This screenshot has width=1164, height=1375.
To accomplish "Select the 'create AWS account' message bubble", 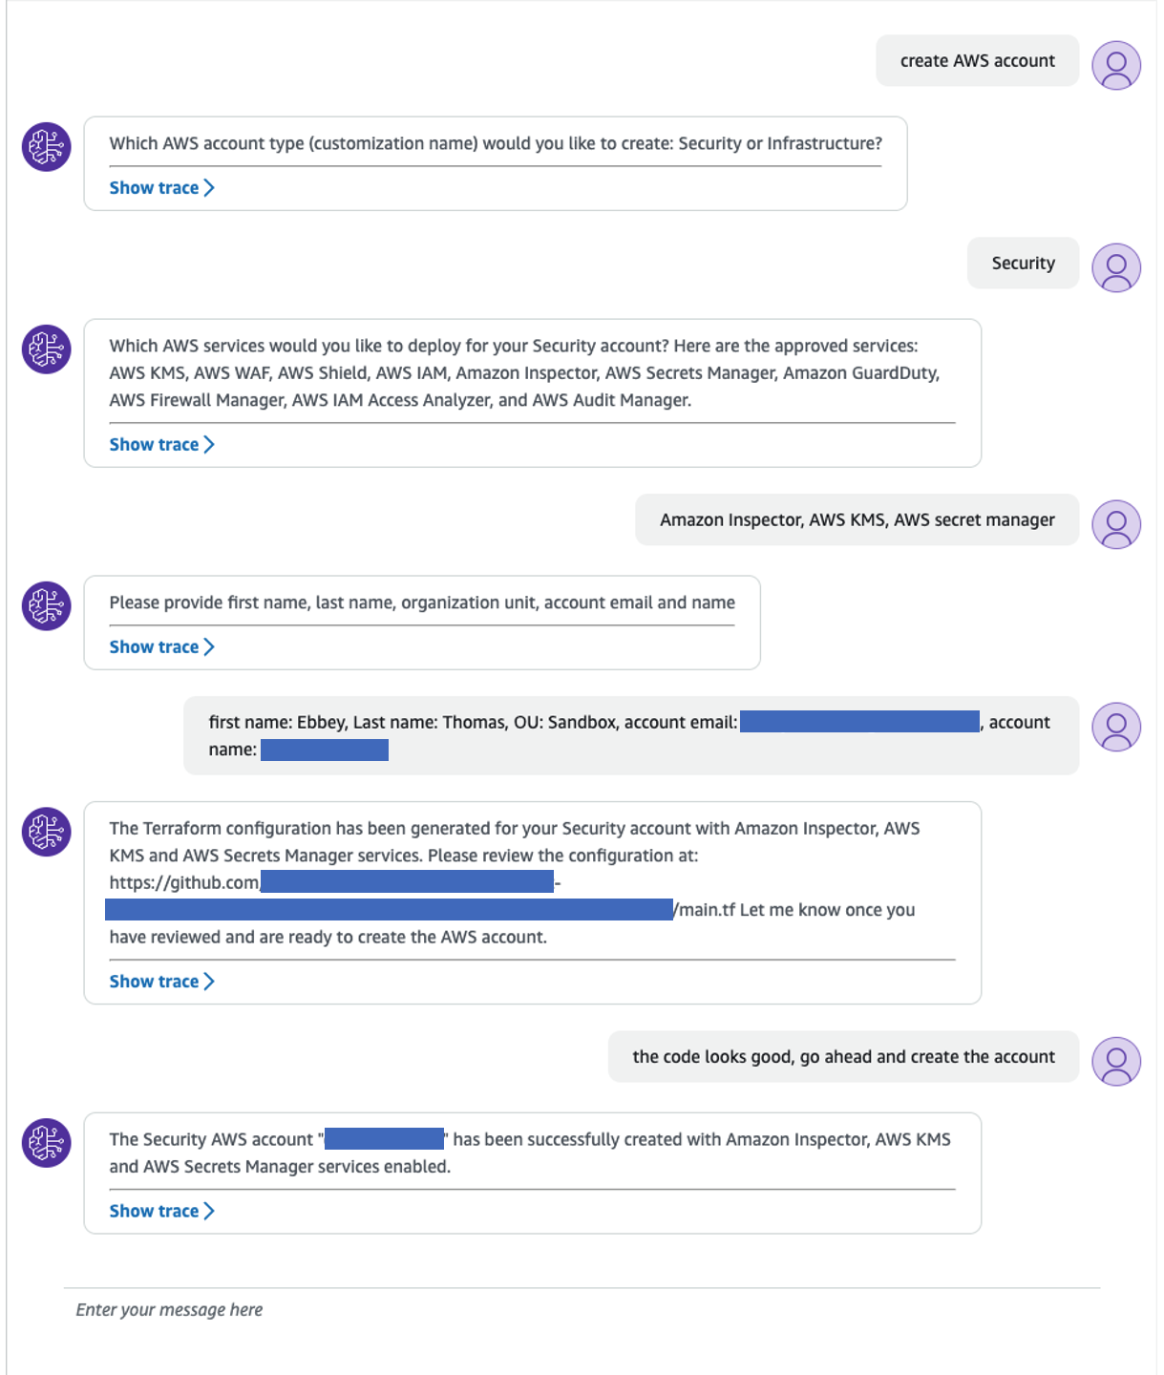I will [976, 60].
